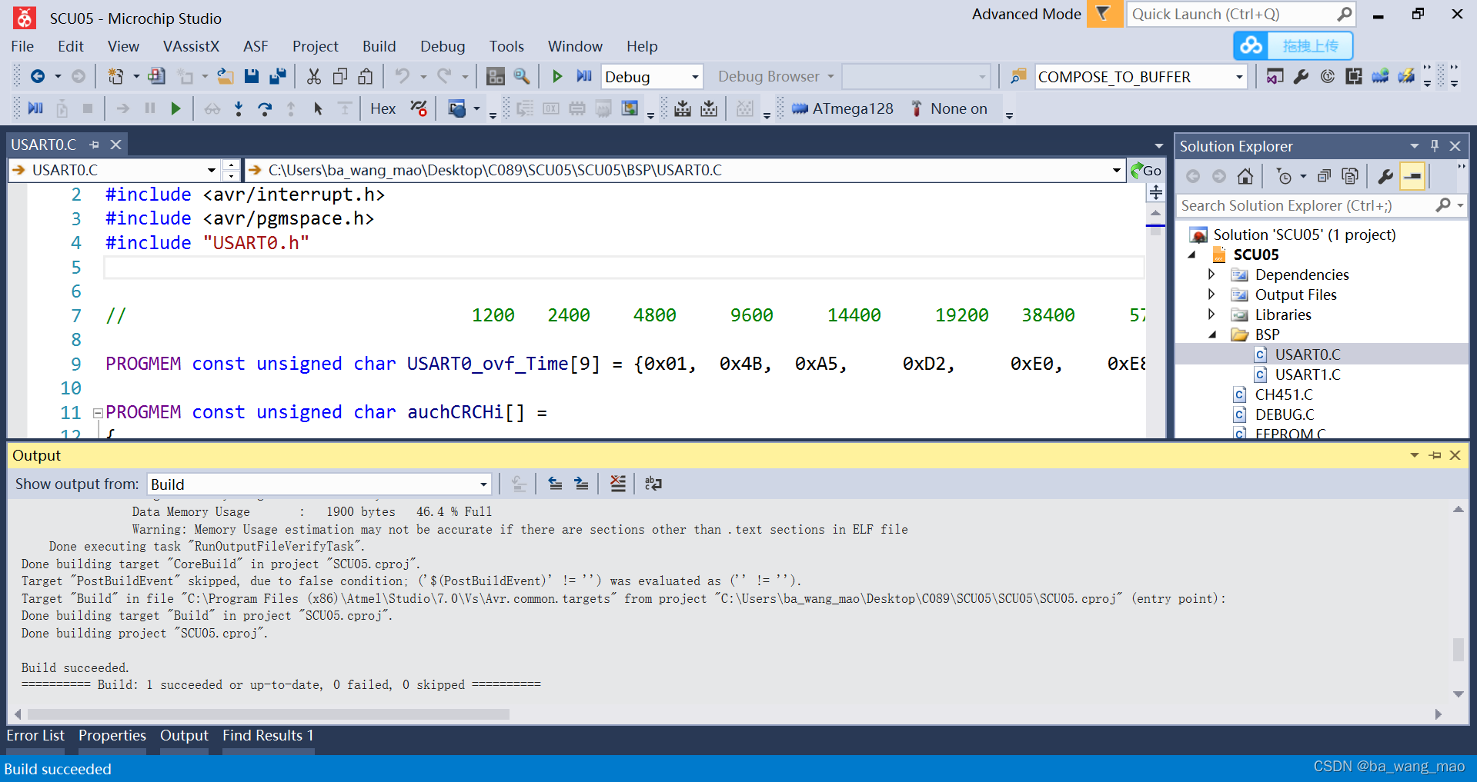
Task: Click the Quick Launch search field
Action: 1239,14
